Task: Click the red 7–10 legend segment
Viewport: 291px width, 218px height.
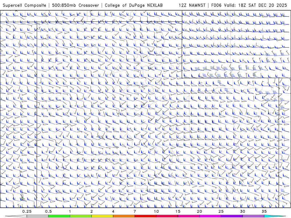Action: pos(145,216)
